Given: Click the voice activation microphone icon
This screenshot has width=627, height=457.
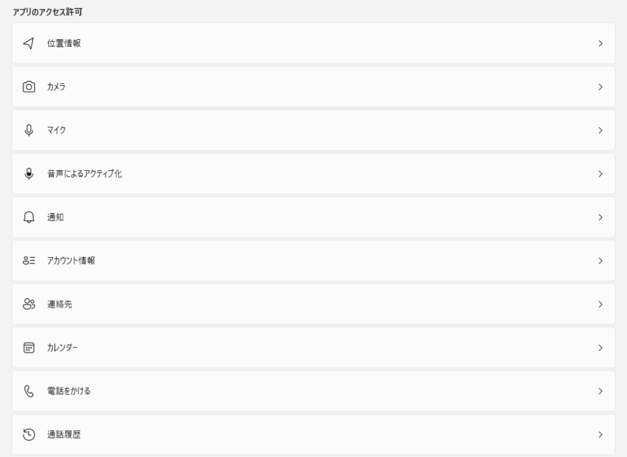Looking at the screenshot, I should 28,174.
